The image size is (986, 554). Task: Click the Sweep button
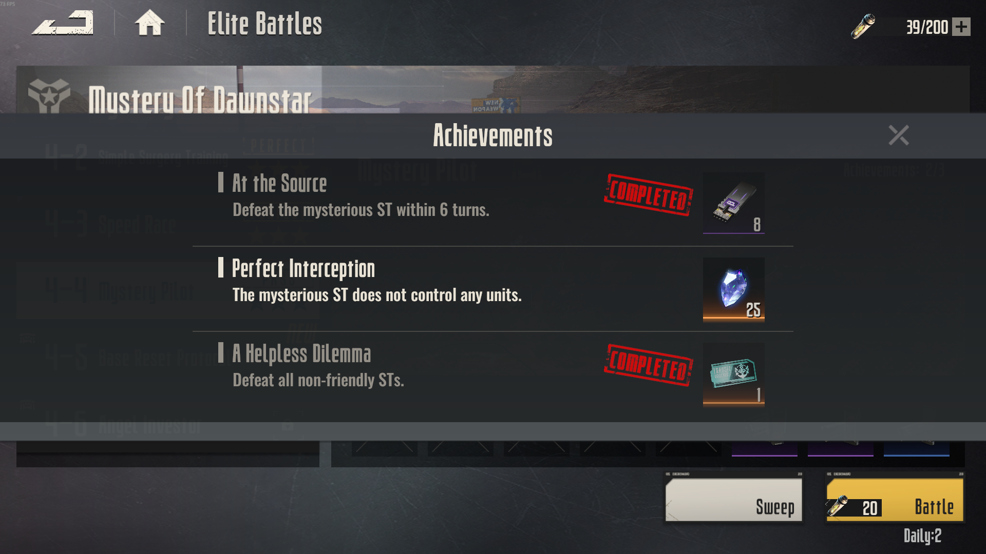coord(734,500)
